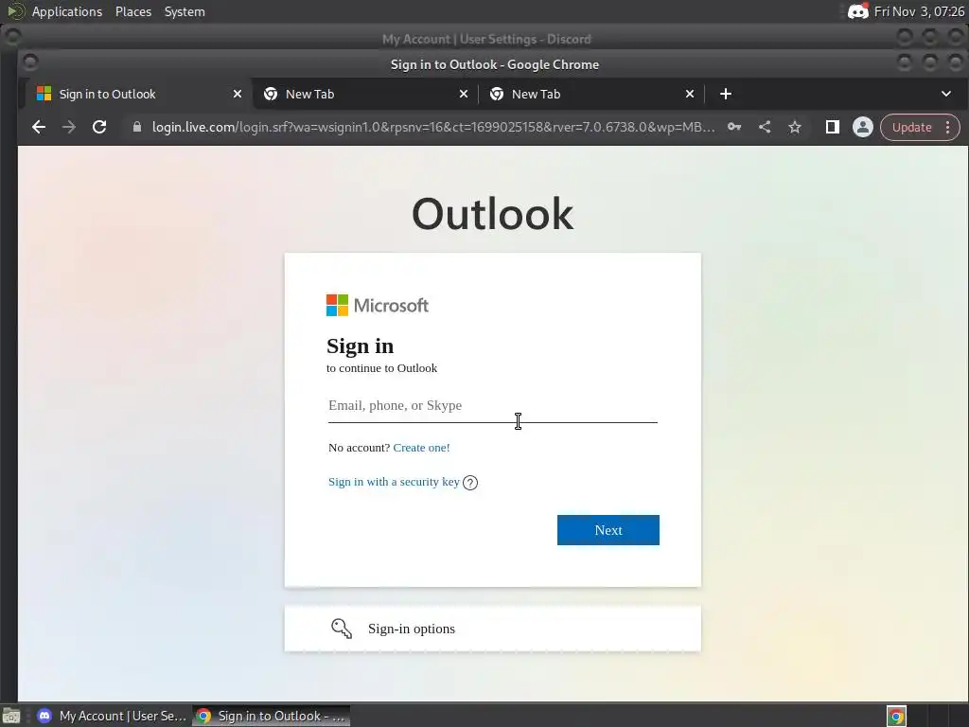Reload the Outlook sign-in page

[x=98, y=128]
